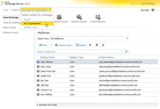This screenshot has height=109, width=160.
Task: Select the Garth Fort name cell
Action: [46, 76]
